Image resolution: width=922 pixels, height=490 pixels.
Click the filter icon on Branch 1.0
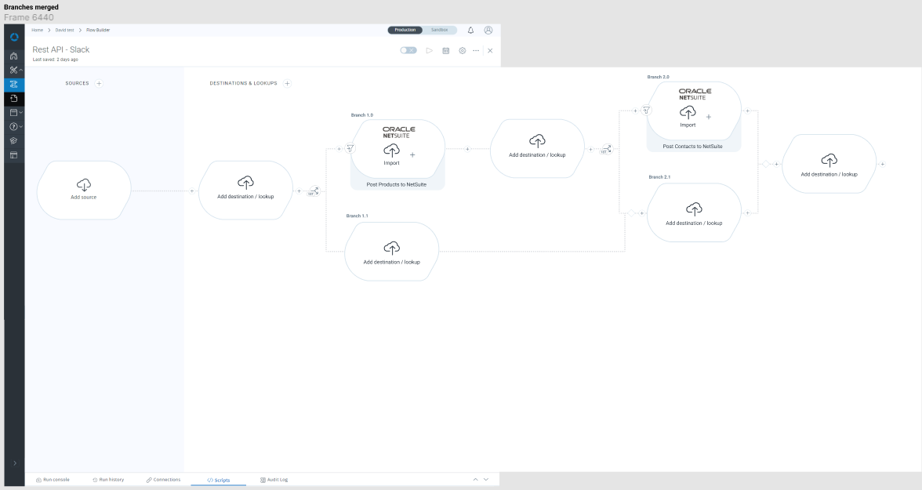(350, 148)
